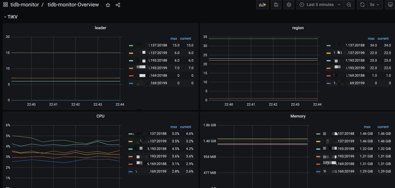Open the CPU panel title menu
Screen dimensions: 395x188
[100, 116]
